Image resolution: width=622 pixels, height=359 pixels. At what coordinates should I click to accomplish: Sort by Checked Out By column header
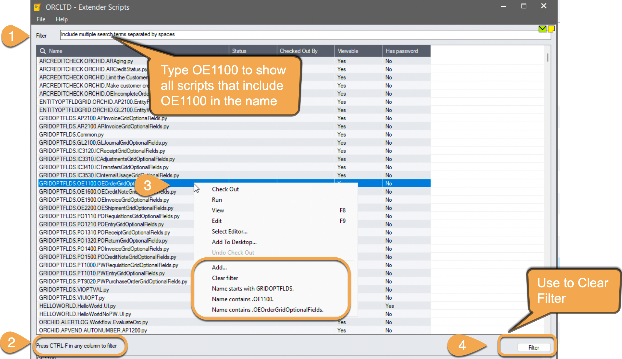(306, 51)
